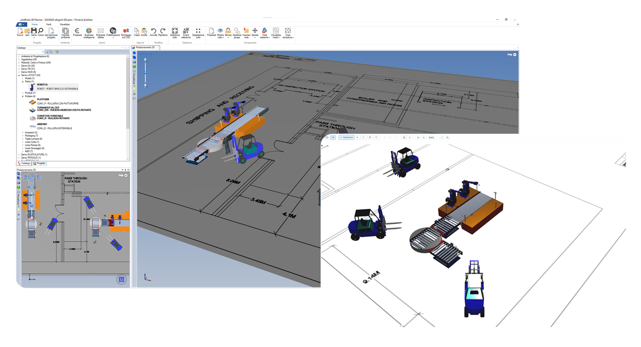The width and height of the screenshot is (641, 347).
Task: Expand the Demo DA catalog node
Action: pos(18,65)
